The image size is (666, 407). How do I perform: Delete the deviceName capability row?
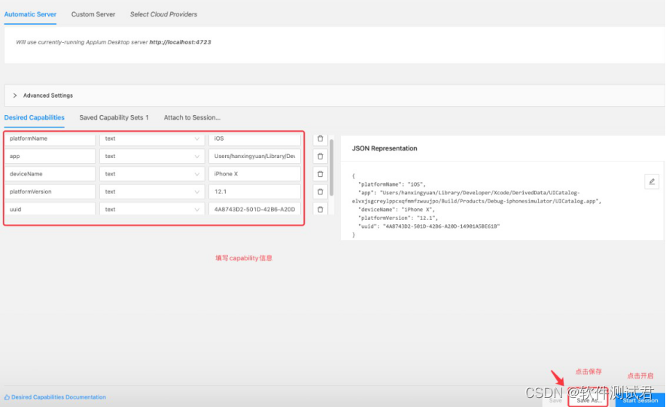click(321, 174)
